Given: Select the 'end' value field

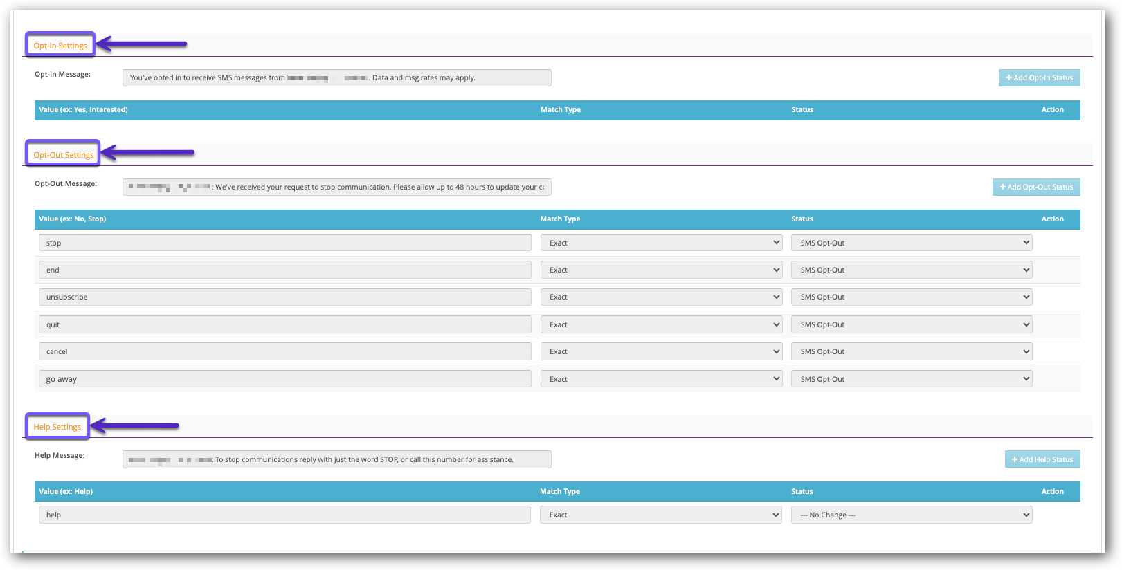Looking at the screenshot, I should click(x=285, y=270).
